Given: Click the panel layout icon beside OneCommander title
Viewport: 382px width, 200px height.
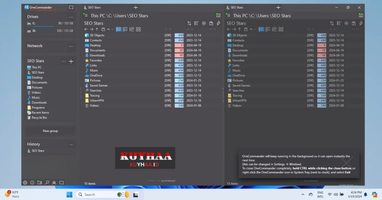Looking at the screenshot, I should (x=71, y=7).
